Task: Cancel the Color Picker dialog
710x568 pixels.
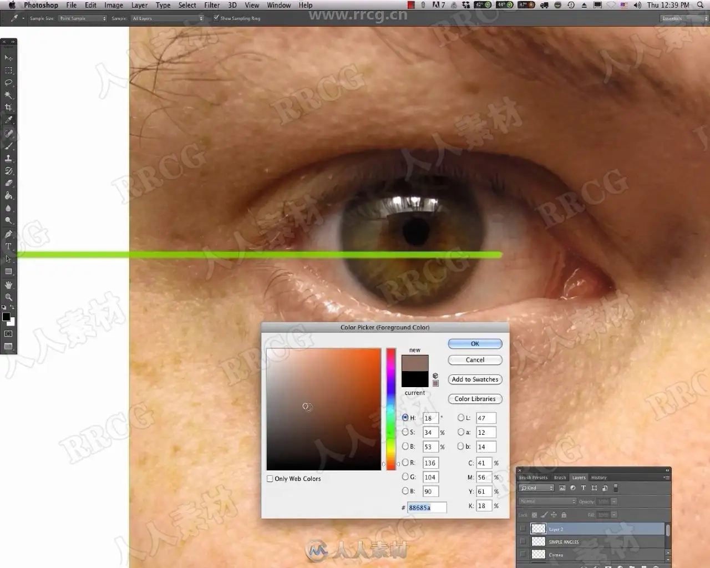Action: 475,360
